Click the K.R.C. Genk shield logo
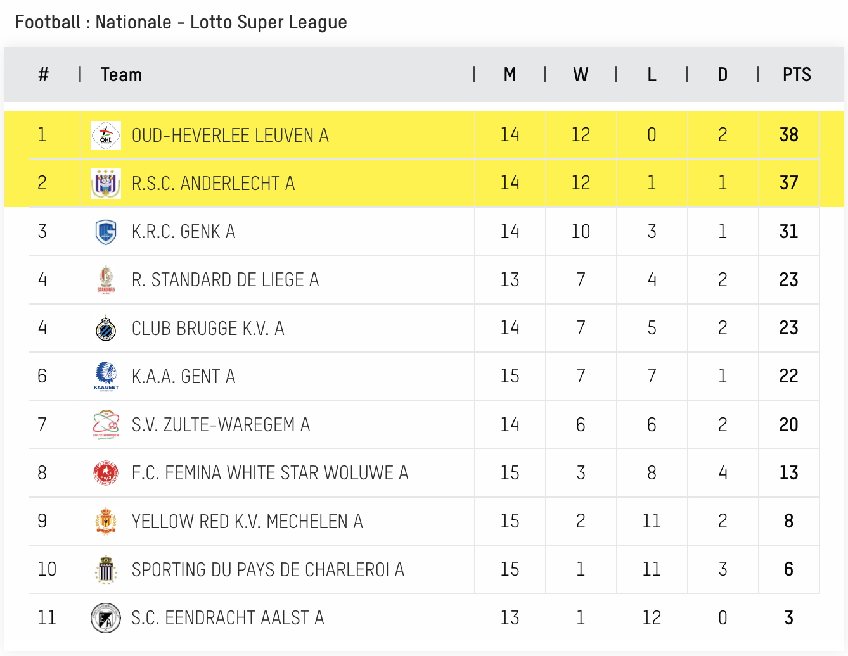This screenshot has height=656, width=848. point(106,232)
